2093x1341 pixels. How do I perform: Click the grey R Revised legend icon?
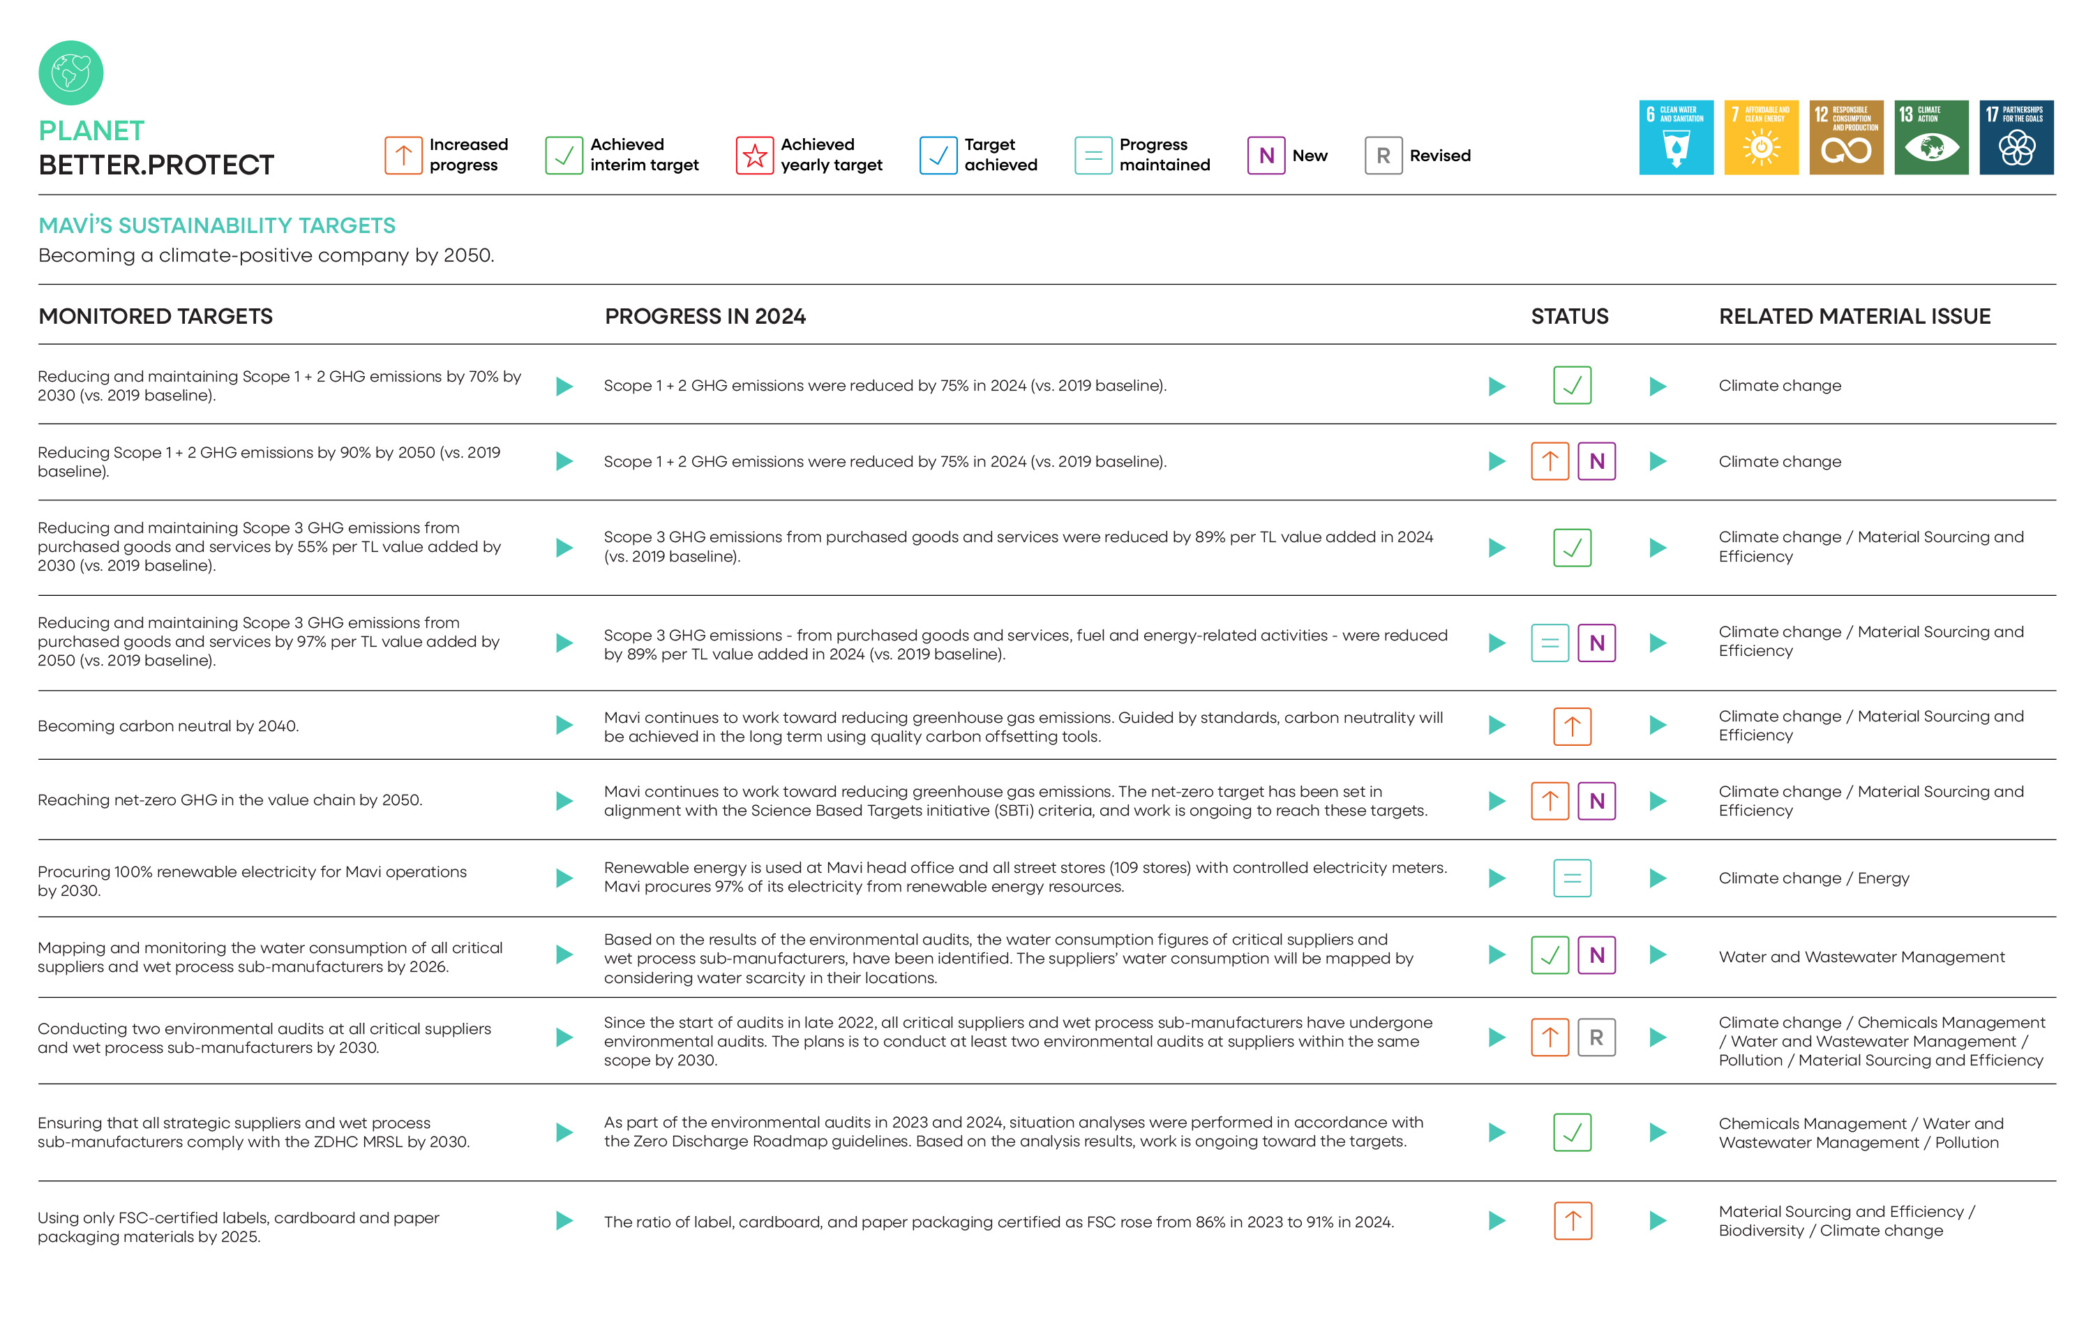pyautogui.click(x=1383, y=156)
